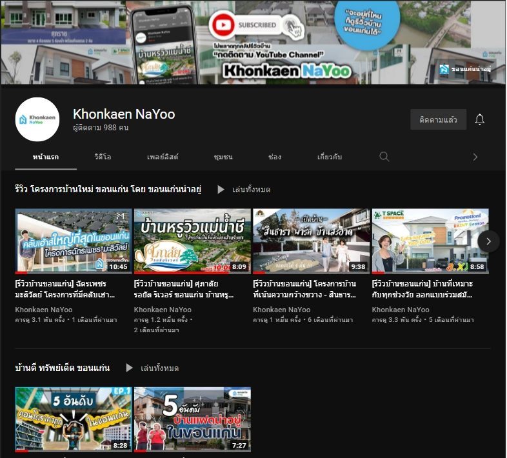The image size is (507, 458).
Task: Switch to the หน้าแรก tab
Action: 46,157
